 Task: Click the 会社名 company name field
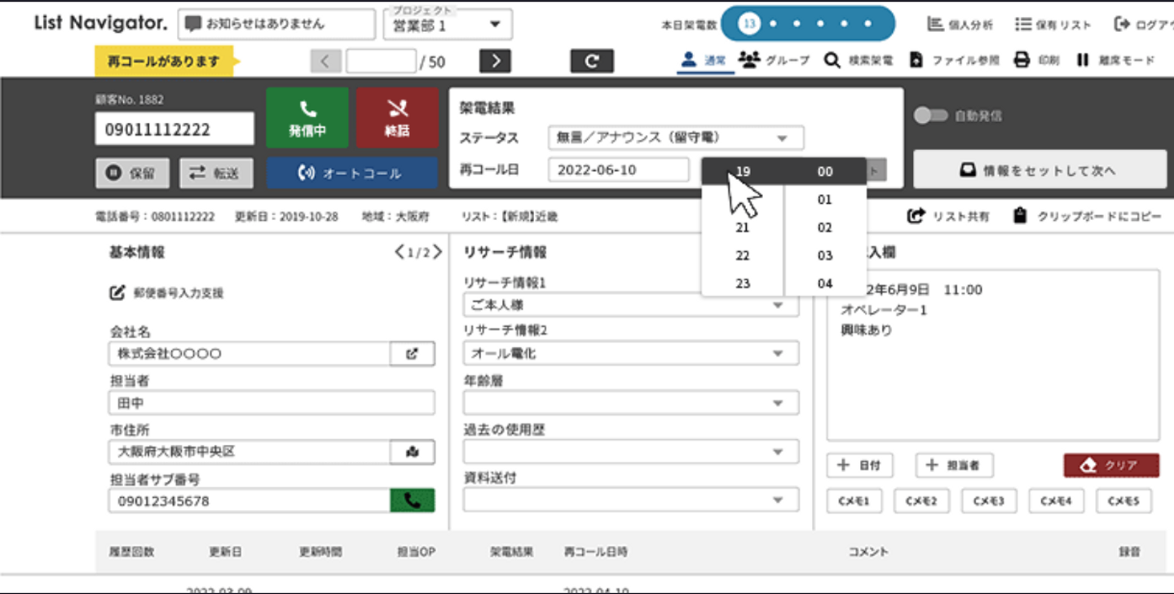coord(249,354)
